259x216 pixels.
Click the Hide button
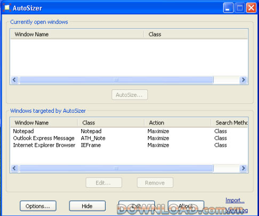[87, 206]
